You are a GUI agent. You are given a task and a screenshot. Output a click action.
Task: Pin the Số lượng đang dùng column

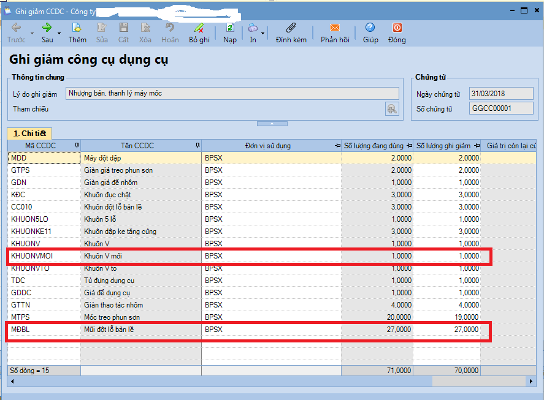click(410, 146)
